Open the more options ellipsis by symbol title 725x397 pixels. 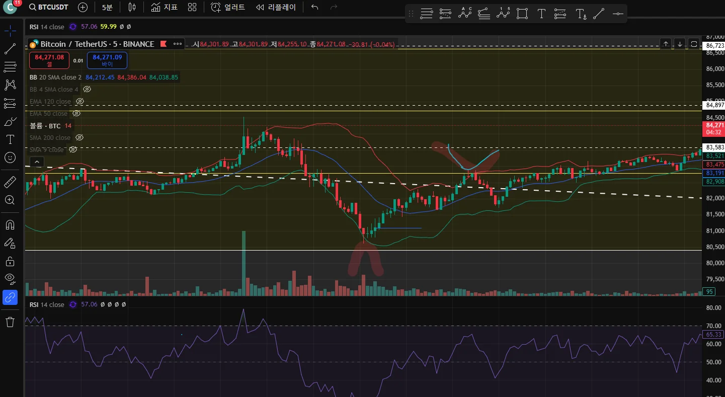(178, 44)
